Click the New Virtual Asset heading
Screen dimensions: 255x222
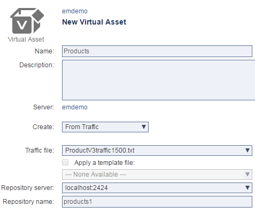(x=94, y=22)
